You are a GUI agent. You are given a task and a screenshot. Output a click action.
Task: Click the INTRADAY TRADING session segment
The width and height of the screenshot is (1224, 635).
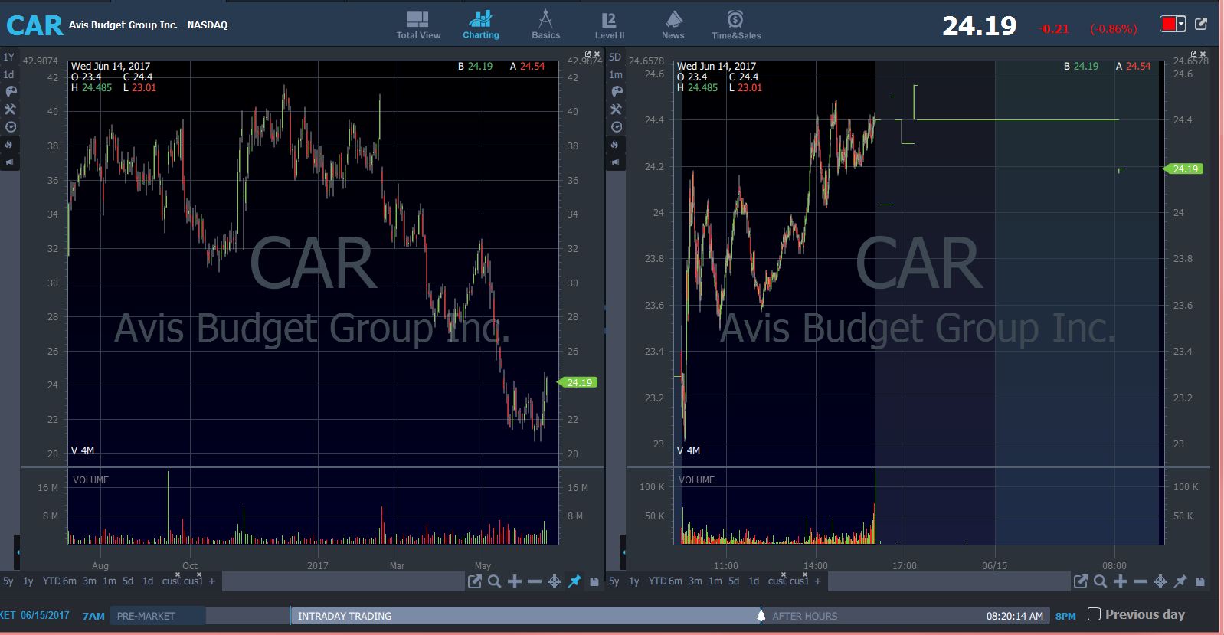[525, 616]
